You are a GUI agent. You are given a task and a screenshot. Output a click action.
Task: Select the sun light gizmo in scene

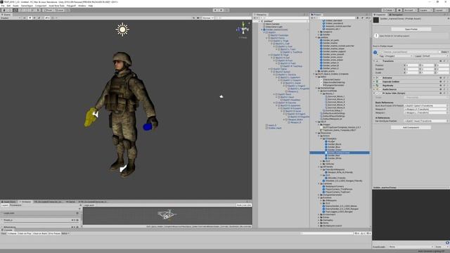point(122,30)
